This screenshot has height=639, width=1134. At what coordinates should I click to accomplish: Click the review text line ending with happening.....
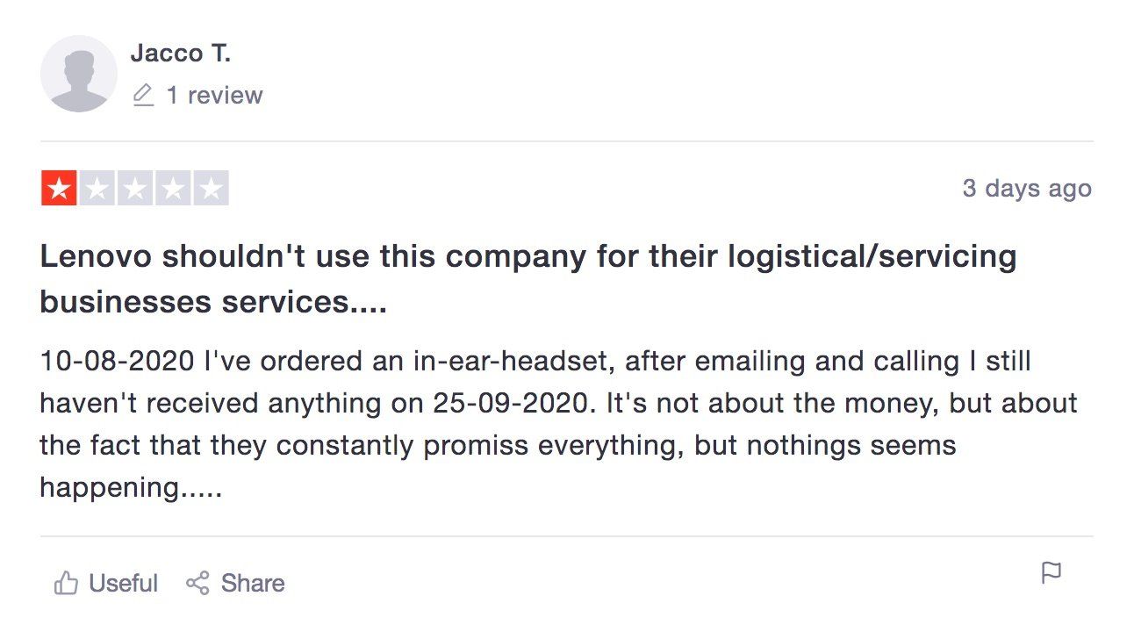[131, 487]
